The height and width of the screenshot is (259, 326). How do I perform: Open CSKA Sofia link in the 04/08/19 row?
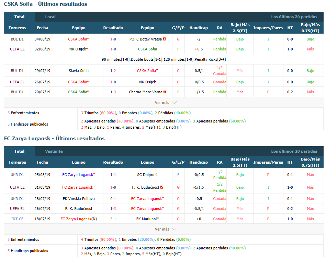[79, 39]
